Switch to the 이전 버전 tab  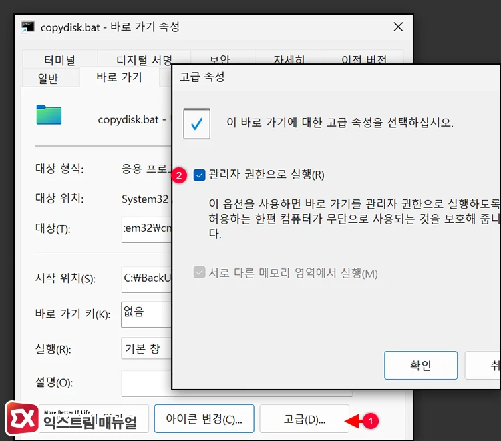click(x=363, y=58)
